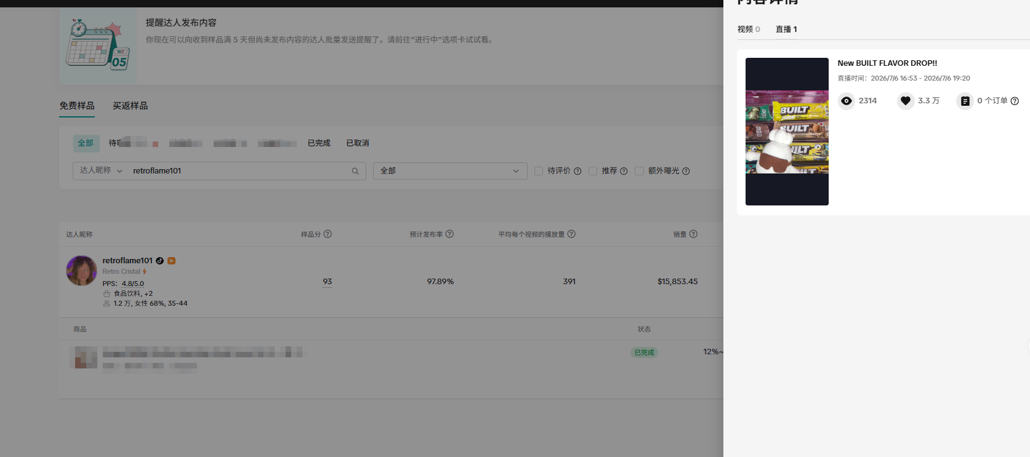Click the 97.89% publish rate value
The height and width of the screenshot is (457, 1030).
440,282
